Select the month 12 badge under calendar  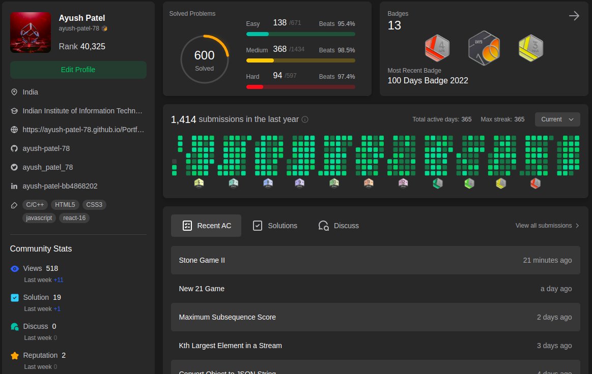tap(403, 183)
